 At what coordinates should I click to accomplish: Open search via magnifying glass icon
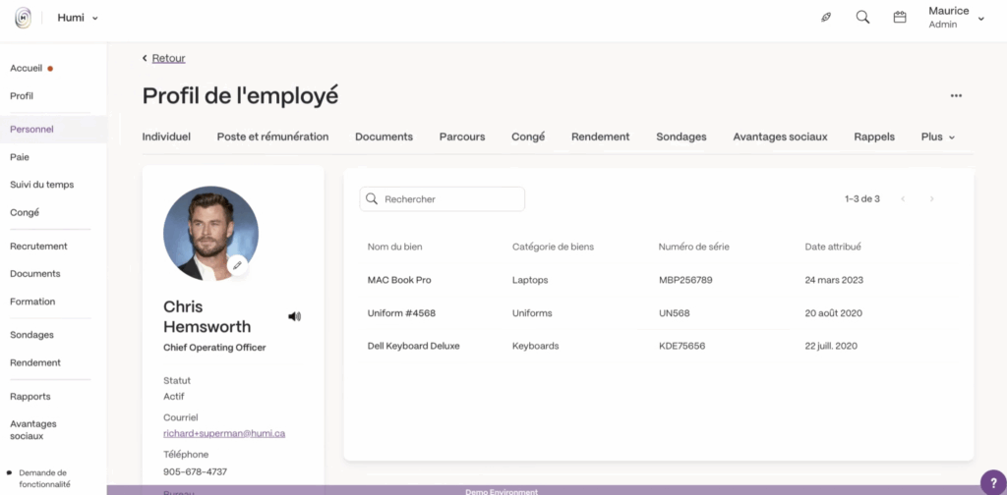(x=862, y=18)
